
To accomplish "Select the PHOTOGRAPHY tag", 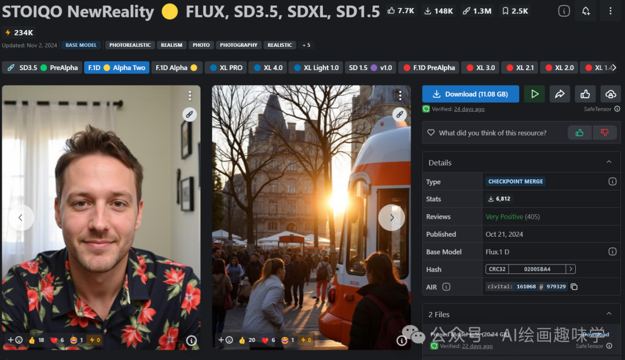I will pyautogui.click(x=238, y=45).
